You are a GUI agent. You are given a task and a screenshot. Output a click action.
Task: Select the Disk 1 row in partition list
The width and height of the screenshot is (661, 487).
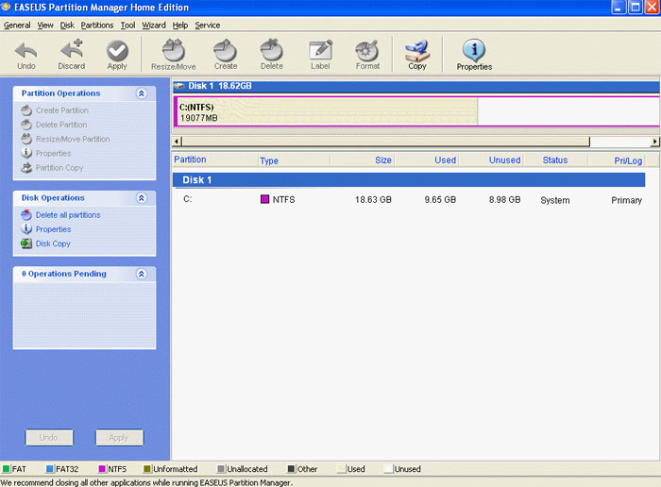[x=409, y=180]
